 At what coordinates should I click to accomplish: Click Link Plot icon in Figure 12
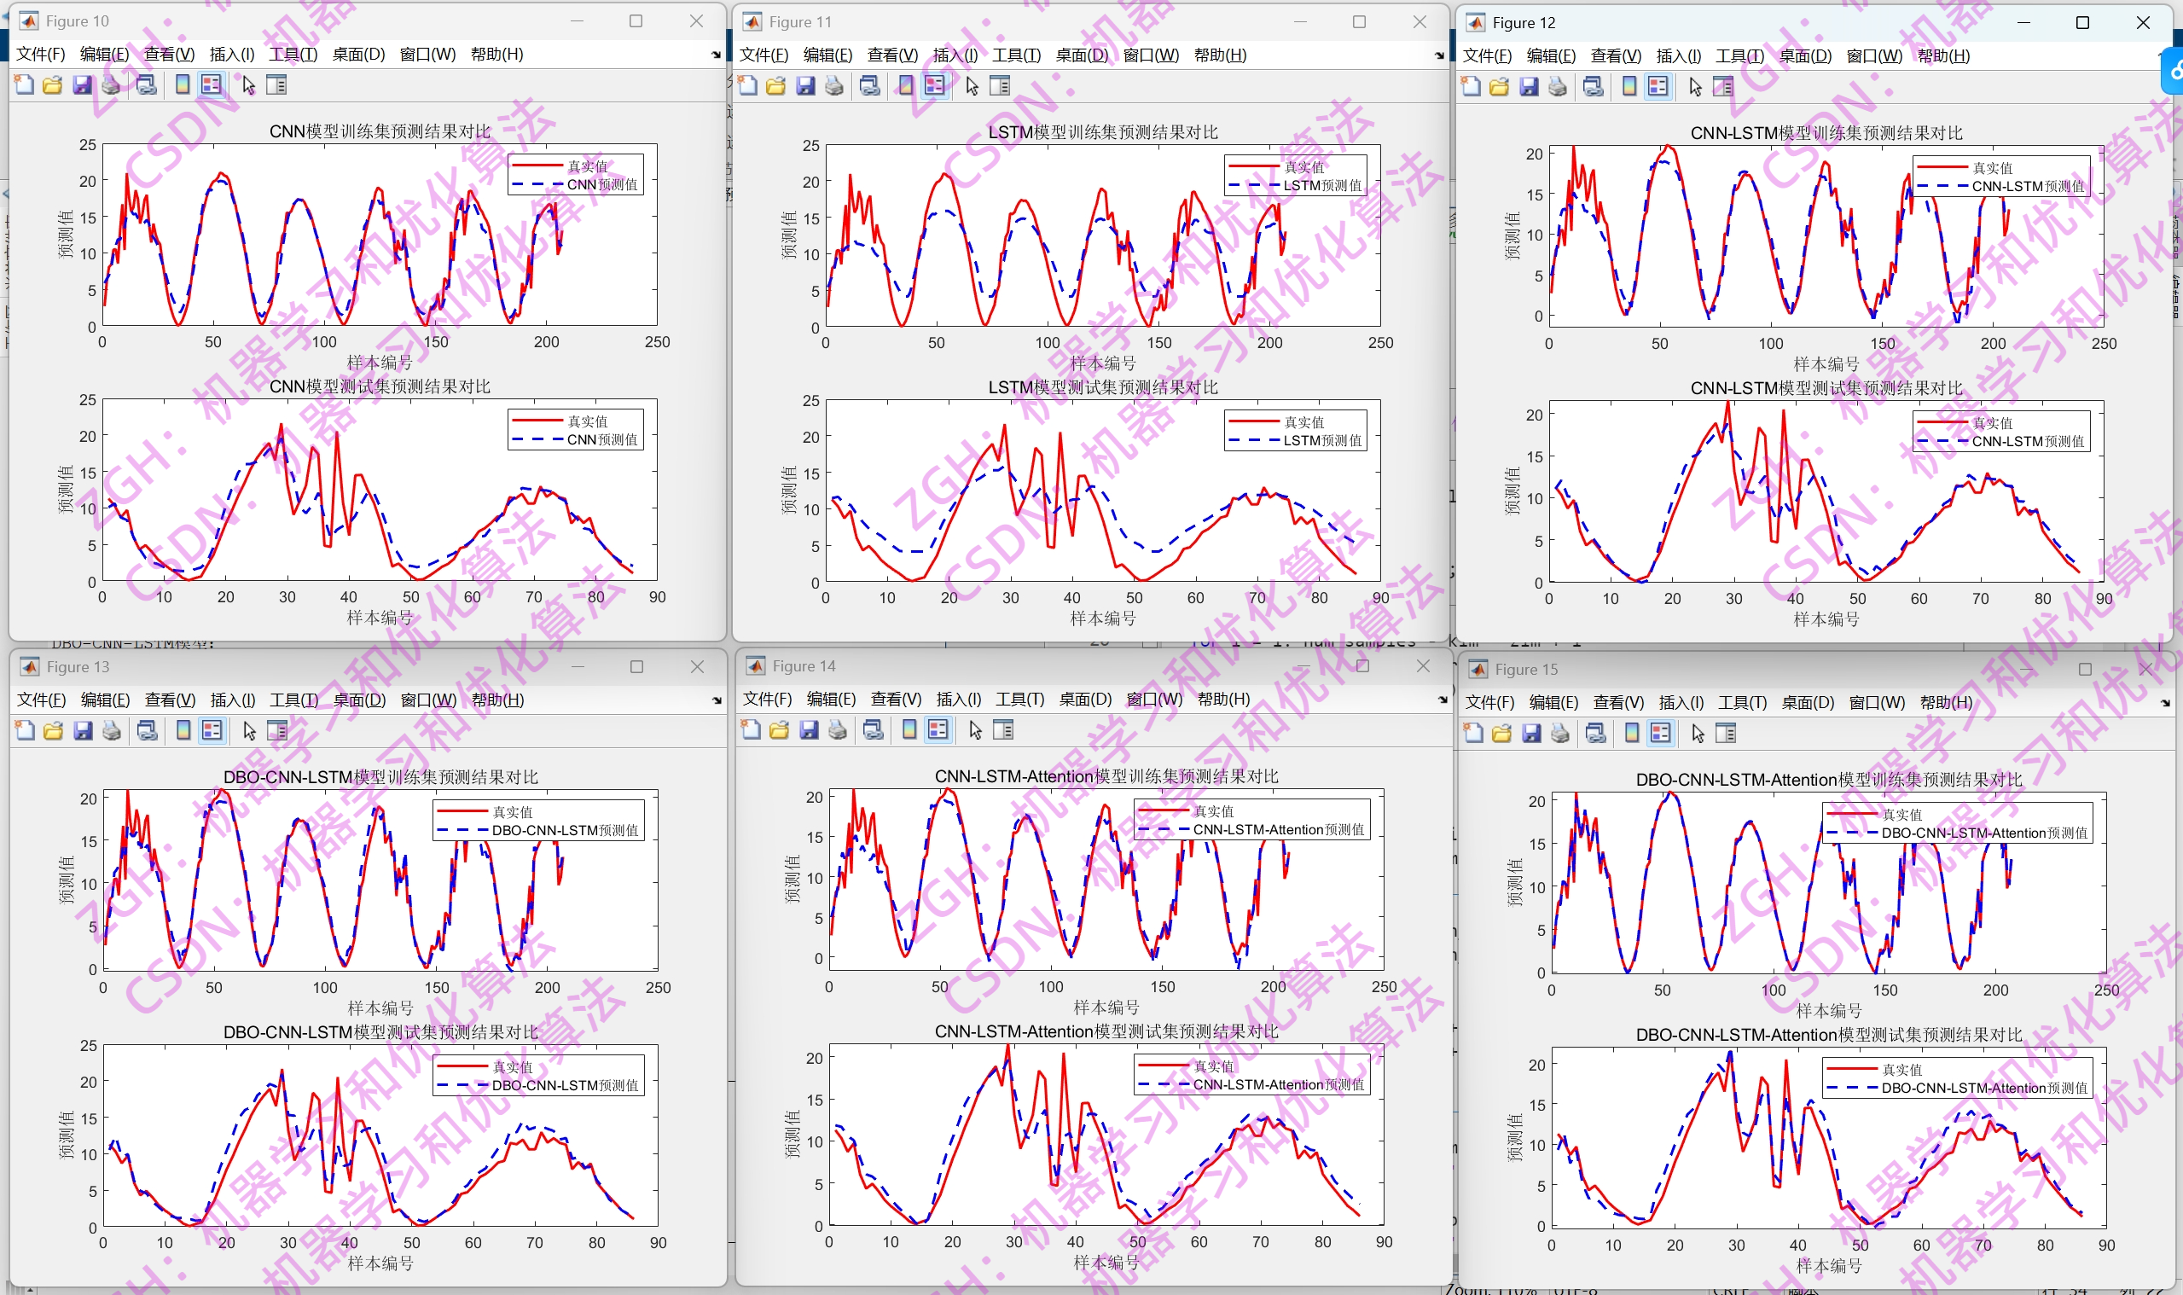point(1594,86)
